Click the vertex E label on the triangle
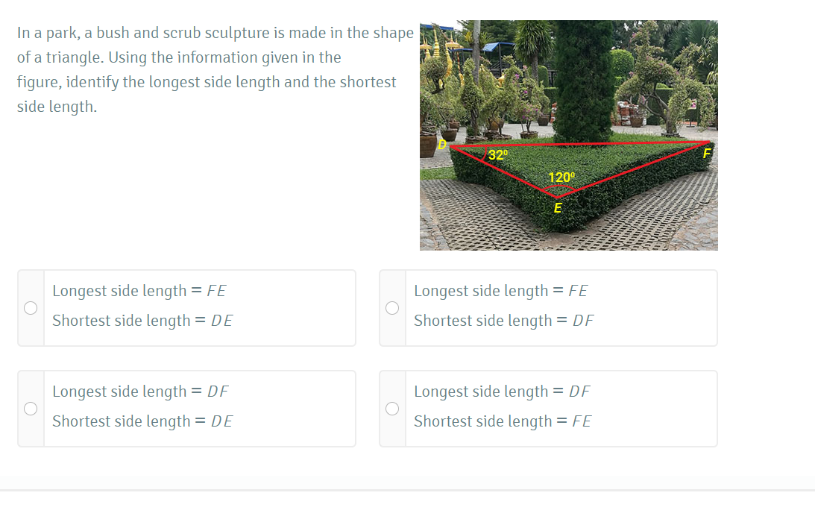The height and width of the screenshot is (528, 815). [558, 208]
